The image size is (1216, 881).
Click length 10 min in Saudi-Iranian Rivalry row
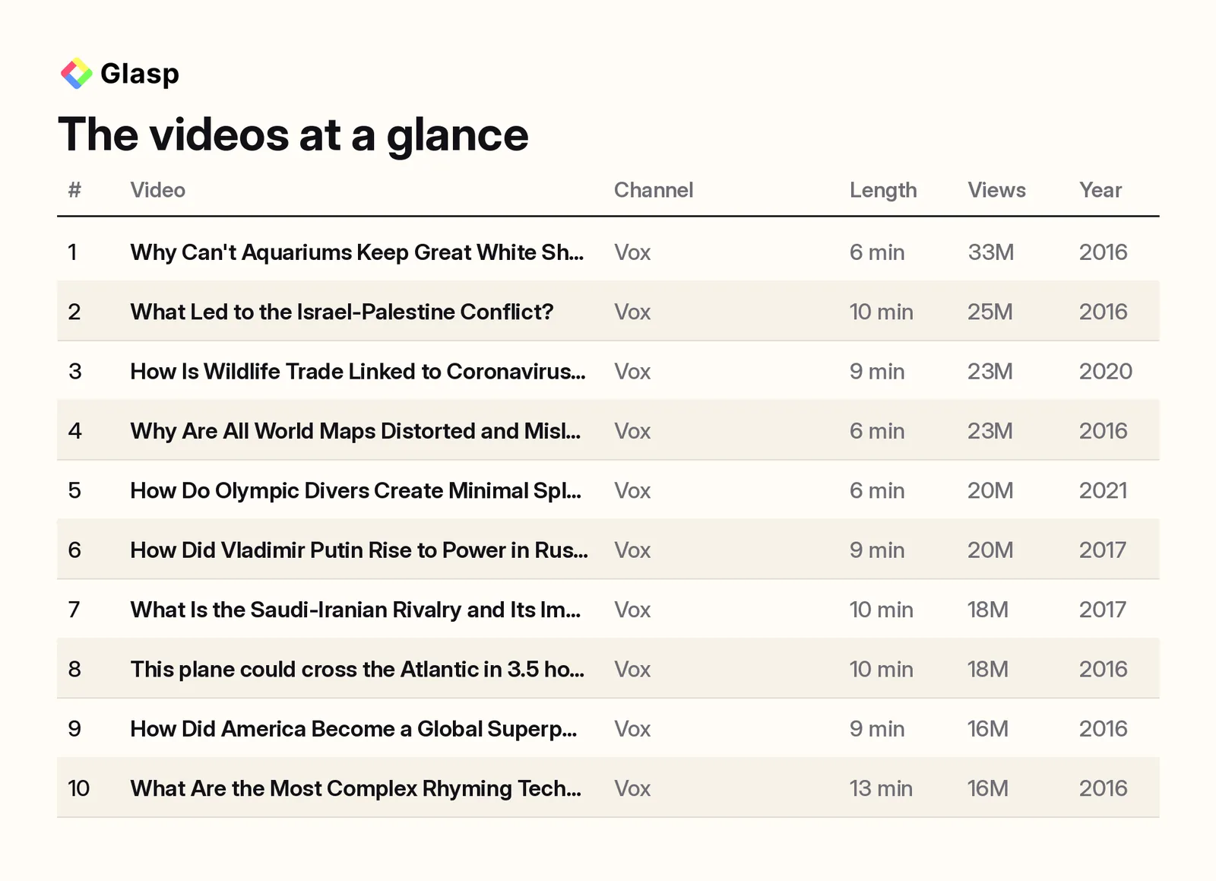pyautogui.click(x=882, y=610)
